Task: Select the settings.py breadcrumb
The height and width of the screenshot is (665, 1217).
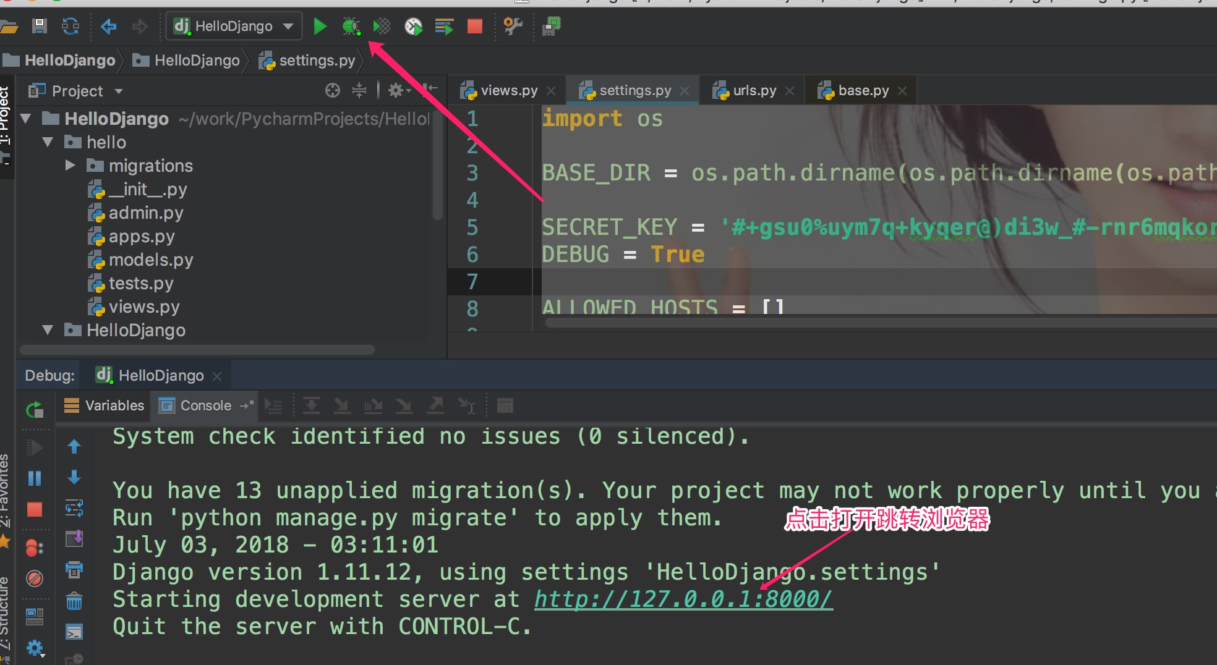Action: (307, 61)
